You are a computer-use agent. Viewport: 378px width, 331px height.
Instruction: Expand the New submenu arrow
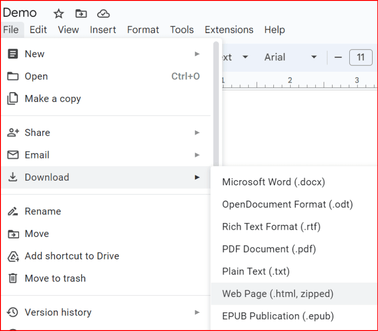click(x=197, y=54)
